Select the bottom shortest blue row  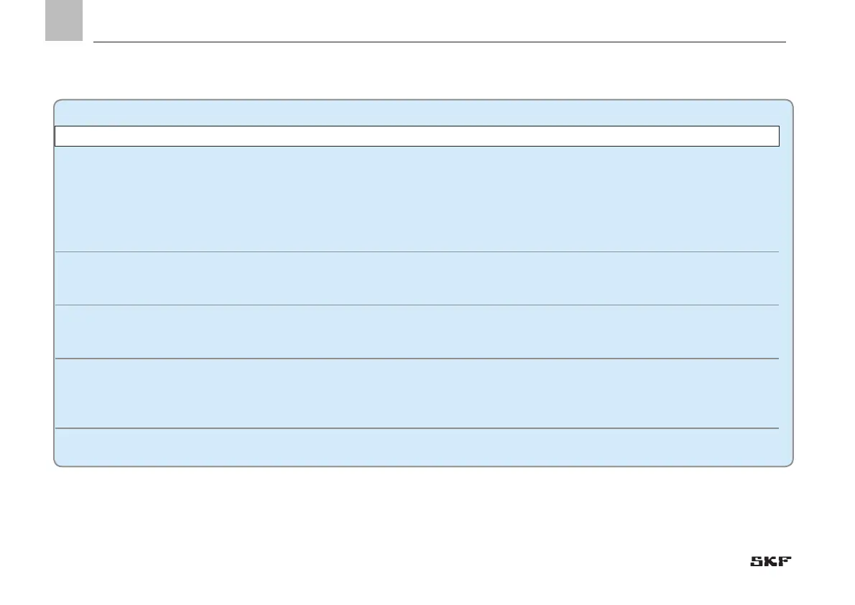coord(417,446)
